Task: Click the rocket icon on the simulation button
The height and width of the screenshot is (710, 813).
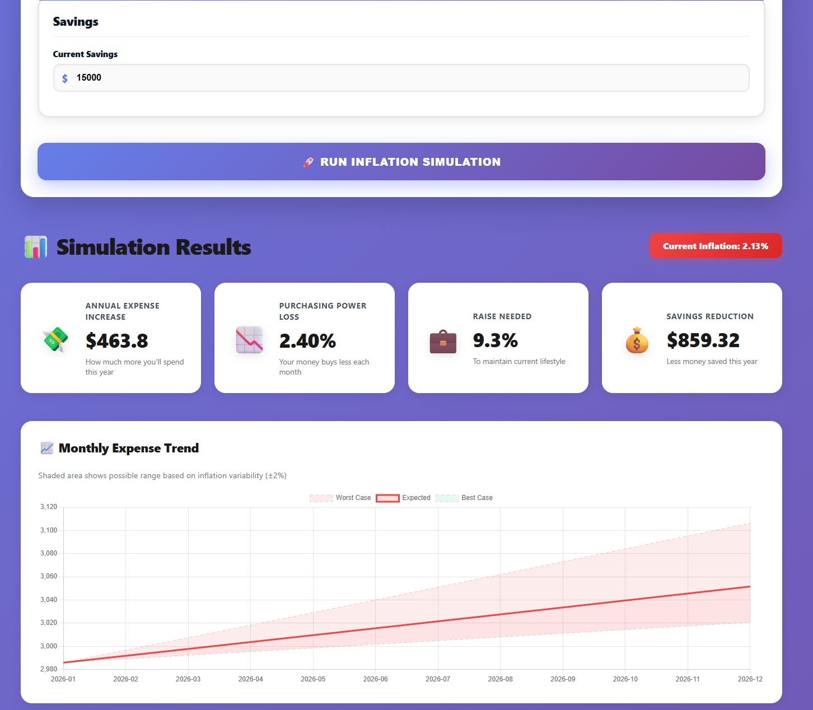Action: coord(308,162)
